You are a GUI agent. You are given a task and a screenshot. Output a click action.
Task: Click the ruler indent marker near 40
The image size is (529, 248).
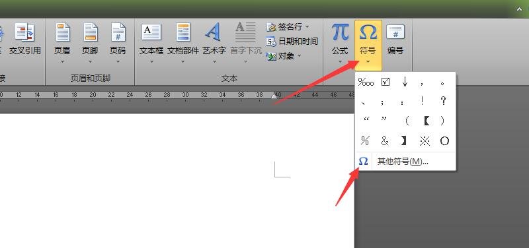(274, 96)
